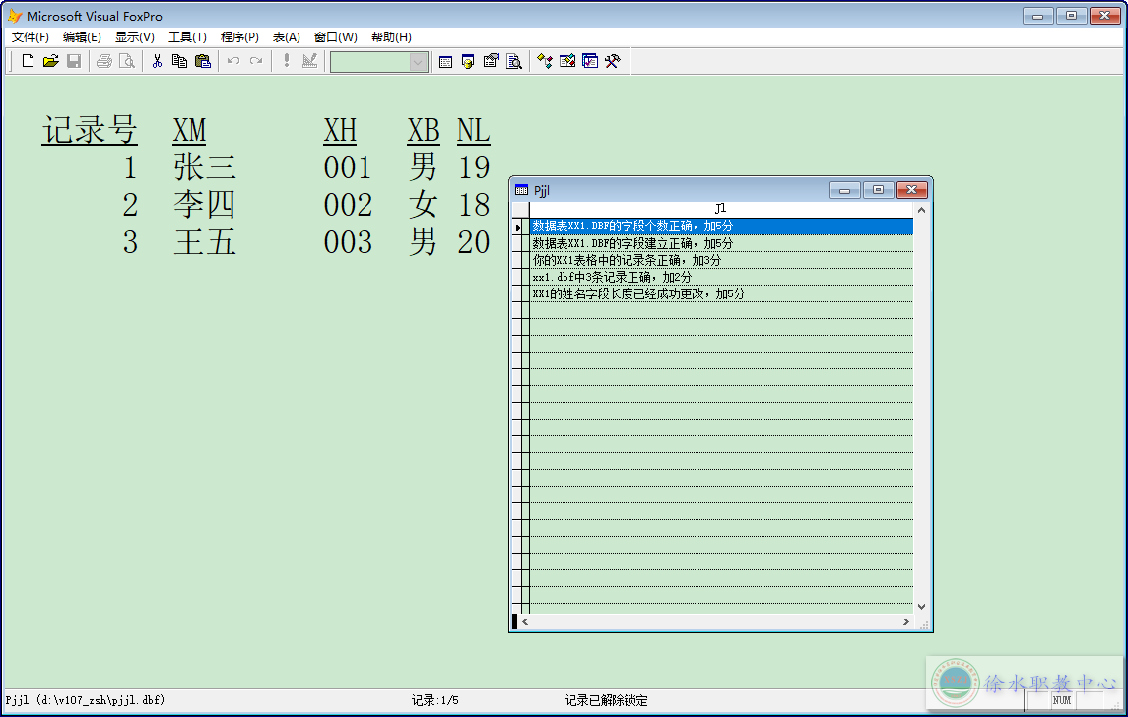Click the Pjjl window title bar icon

(521, 190)
